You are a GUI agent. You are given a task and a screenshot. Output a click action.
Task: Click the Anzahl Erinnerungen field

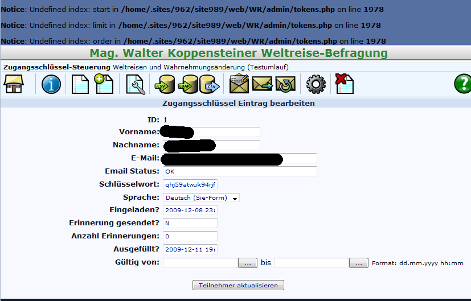[190, 236]
